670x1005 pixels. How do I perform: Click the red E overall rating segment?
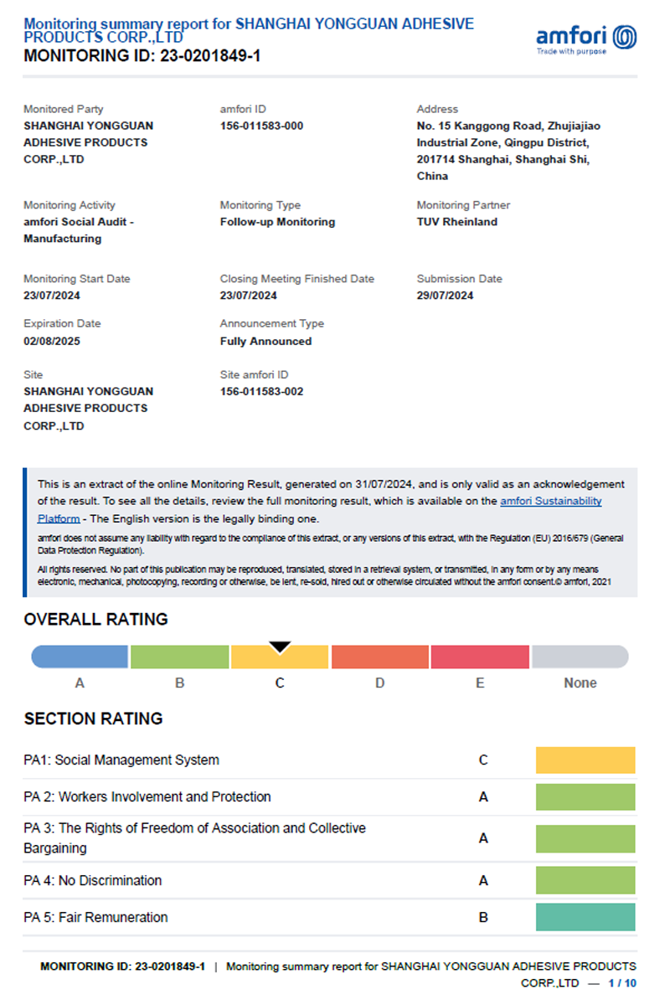480,657
